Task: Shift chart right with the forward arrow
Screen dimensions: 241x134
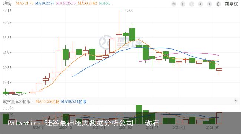Action: coord(209,4)
